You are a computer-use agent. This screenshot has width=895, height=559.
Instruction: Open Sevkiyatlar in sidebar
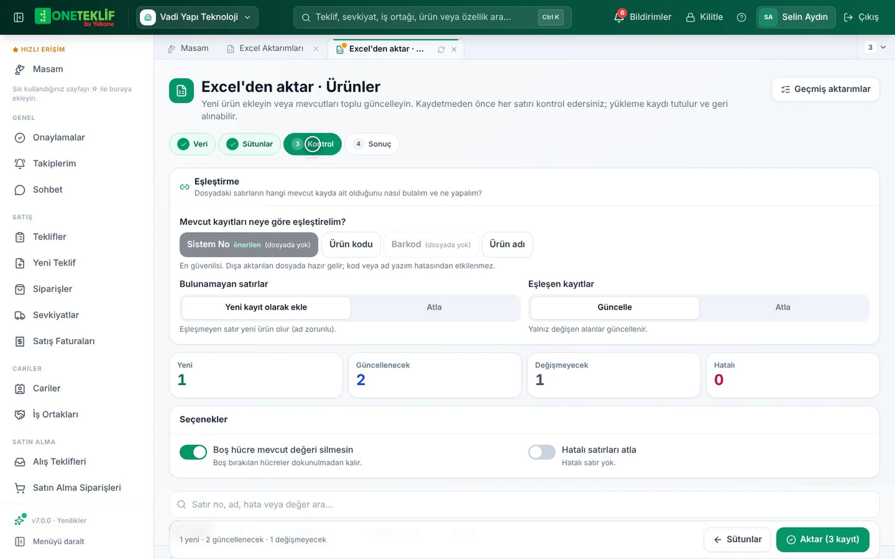[x=77, y=315]
